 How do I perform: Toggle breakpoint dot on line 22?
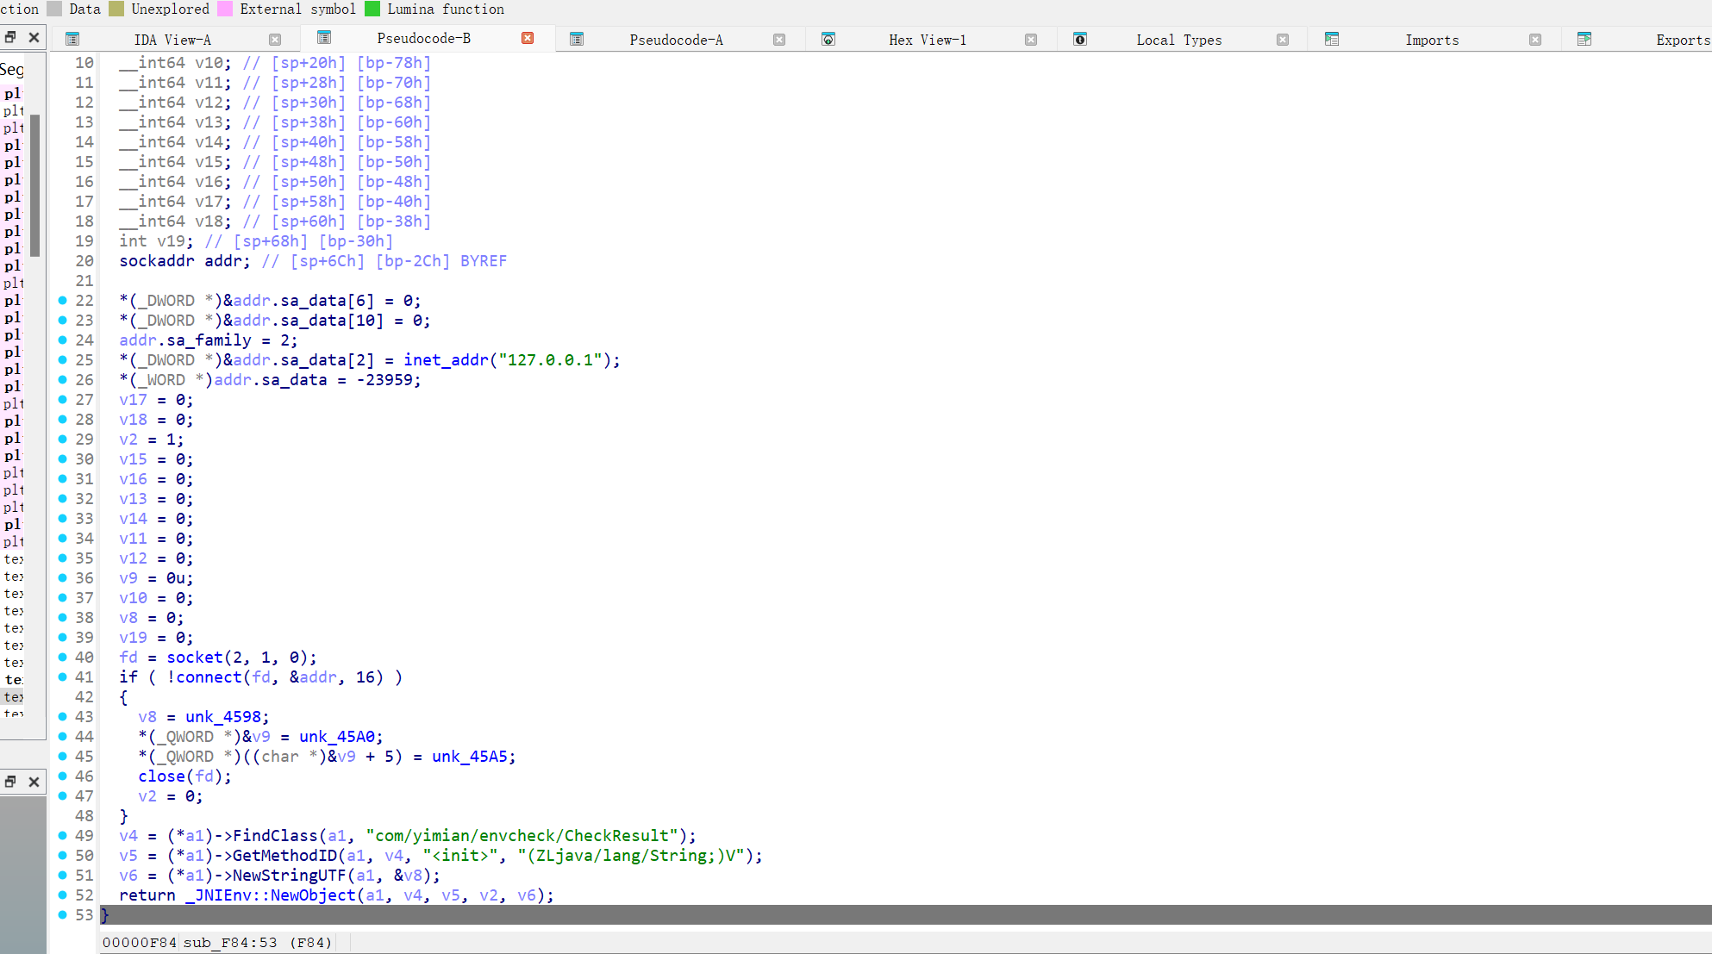(x=63, y=300)
